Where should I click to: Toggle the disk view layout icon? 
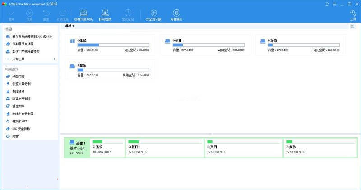[x=353, y=27]
